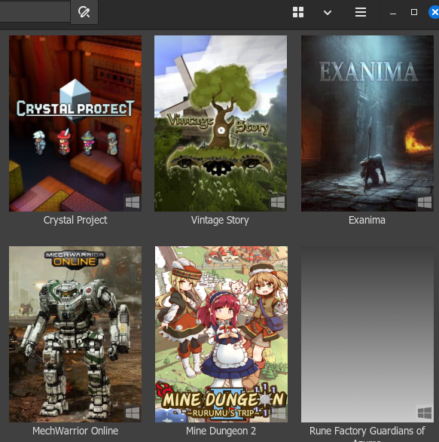Image resolution: width=439 pixels, height=442 pixels.
Task: Click the Vintage Story title label
Action: [220, 220]
